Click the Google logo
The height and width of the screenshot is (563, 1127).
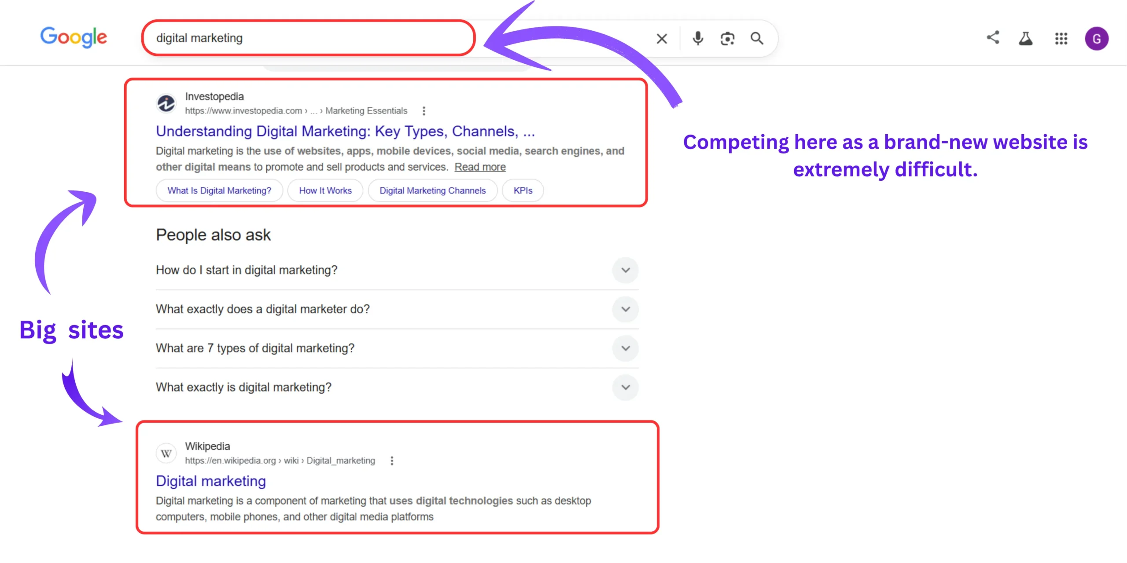click(x=74, y=37)
